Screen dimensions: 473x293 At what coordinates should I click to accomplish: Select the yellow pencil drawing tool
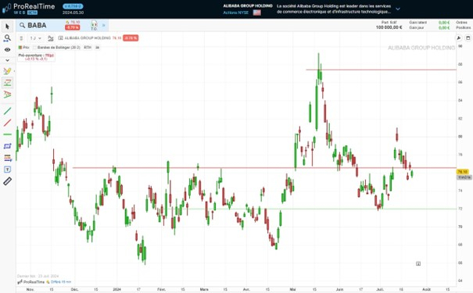tap(7, 71)
